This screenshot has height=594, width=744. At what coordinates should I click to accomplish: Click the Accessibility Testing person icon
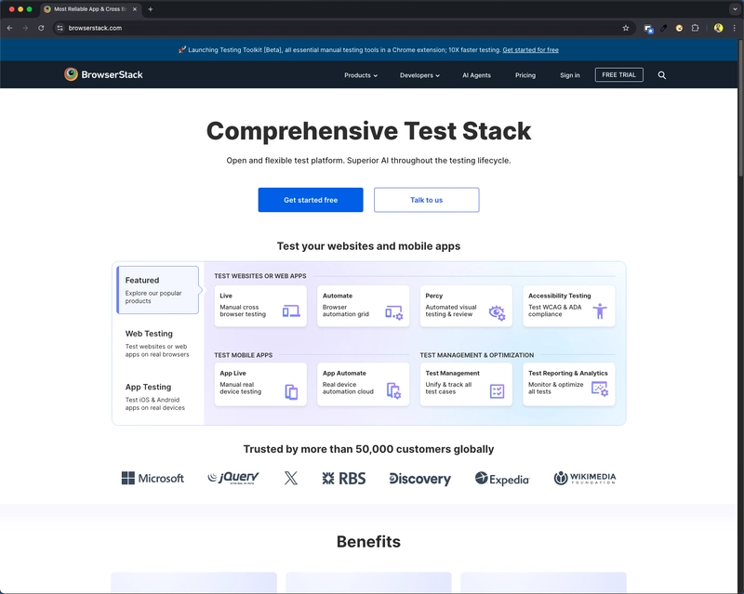pyautogui.click(x=600, y=311)
